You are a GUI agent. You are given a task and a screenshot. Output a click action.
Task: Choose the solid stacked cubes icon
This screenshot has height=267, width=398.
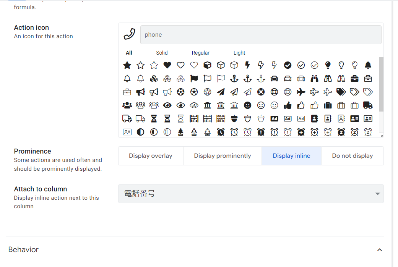pos(154,79)
